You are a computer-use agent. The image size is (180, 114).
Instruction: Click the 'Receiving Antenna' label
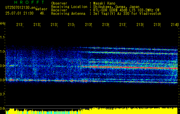tap(68, 14)
